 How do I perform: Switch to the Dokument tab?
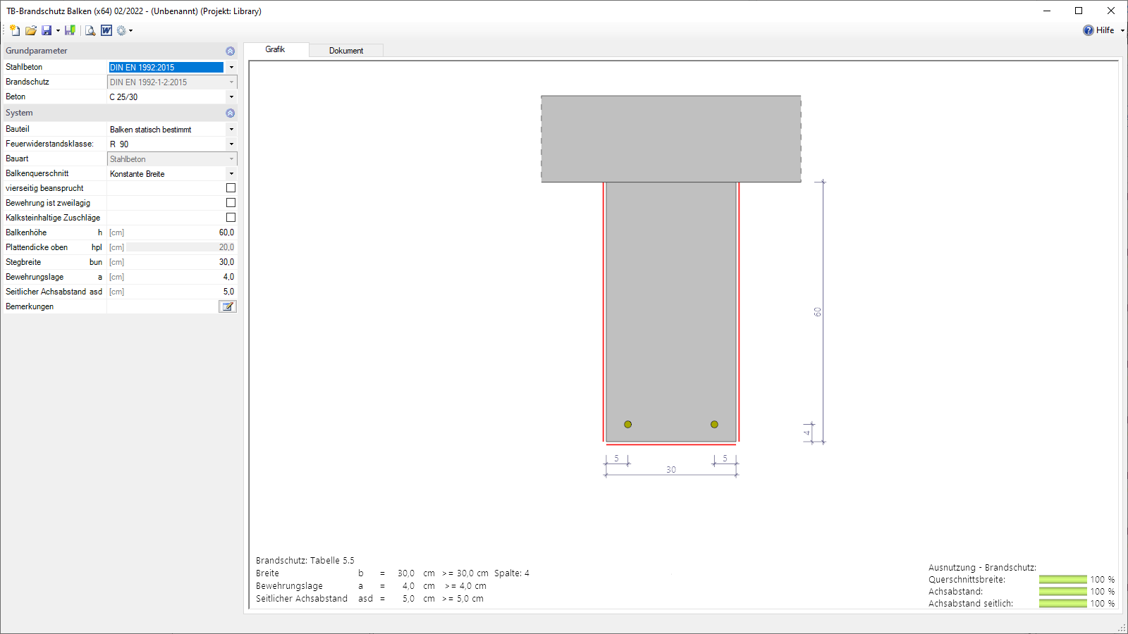pyautogui.click(x=346, y=51)
